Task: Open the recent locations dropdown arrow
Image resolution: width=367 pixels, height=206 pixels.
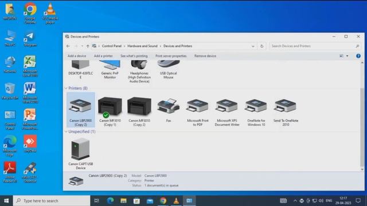Action: (82, 46)
